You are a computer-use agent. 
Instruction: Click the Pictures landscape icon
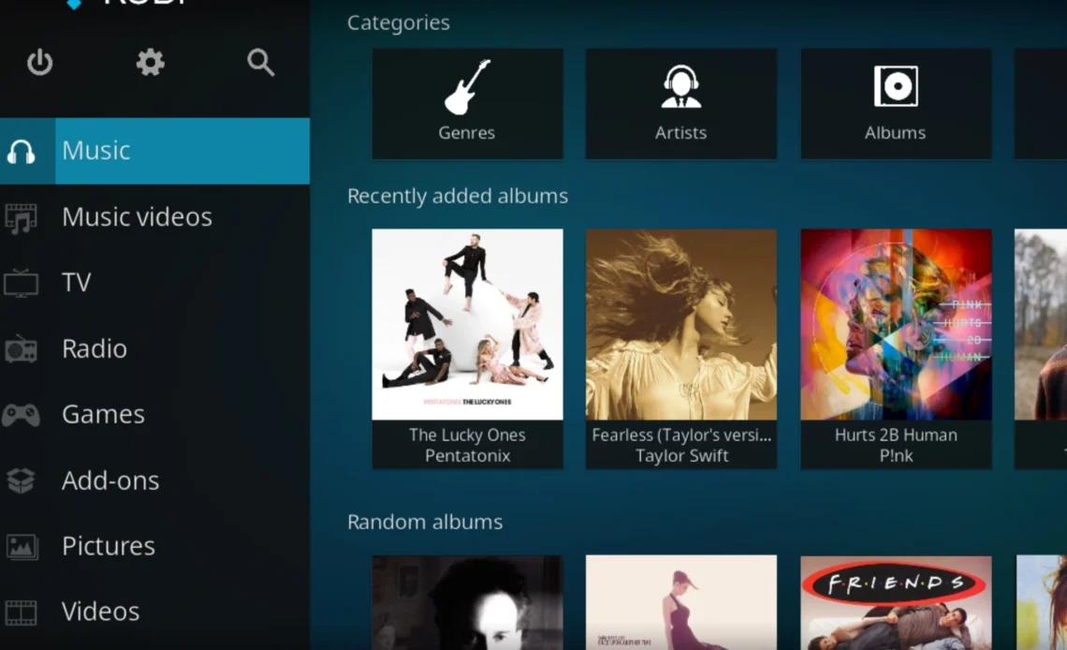pyautogui.click(x=22, y=547)
